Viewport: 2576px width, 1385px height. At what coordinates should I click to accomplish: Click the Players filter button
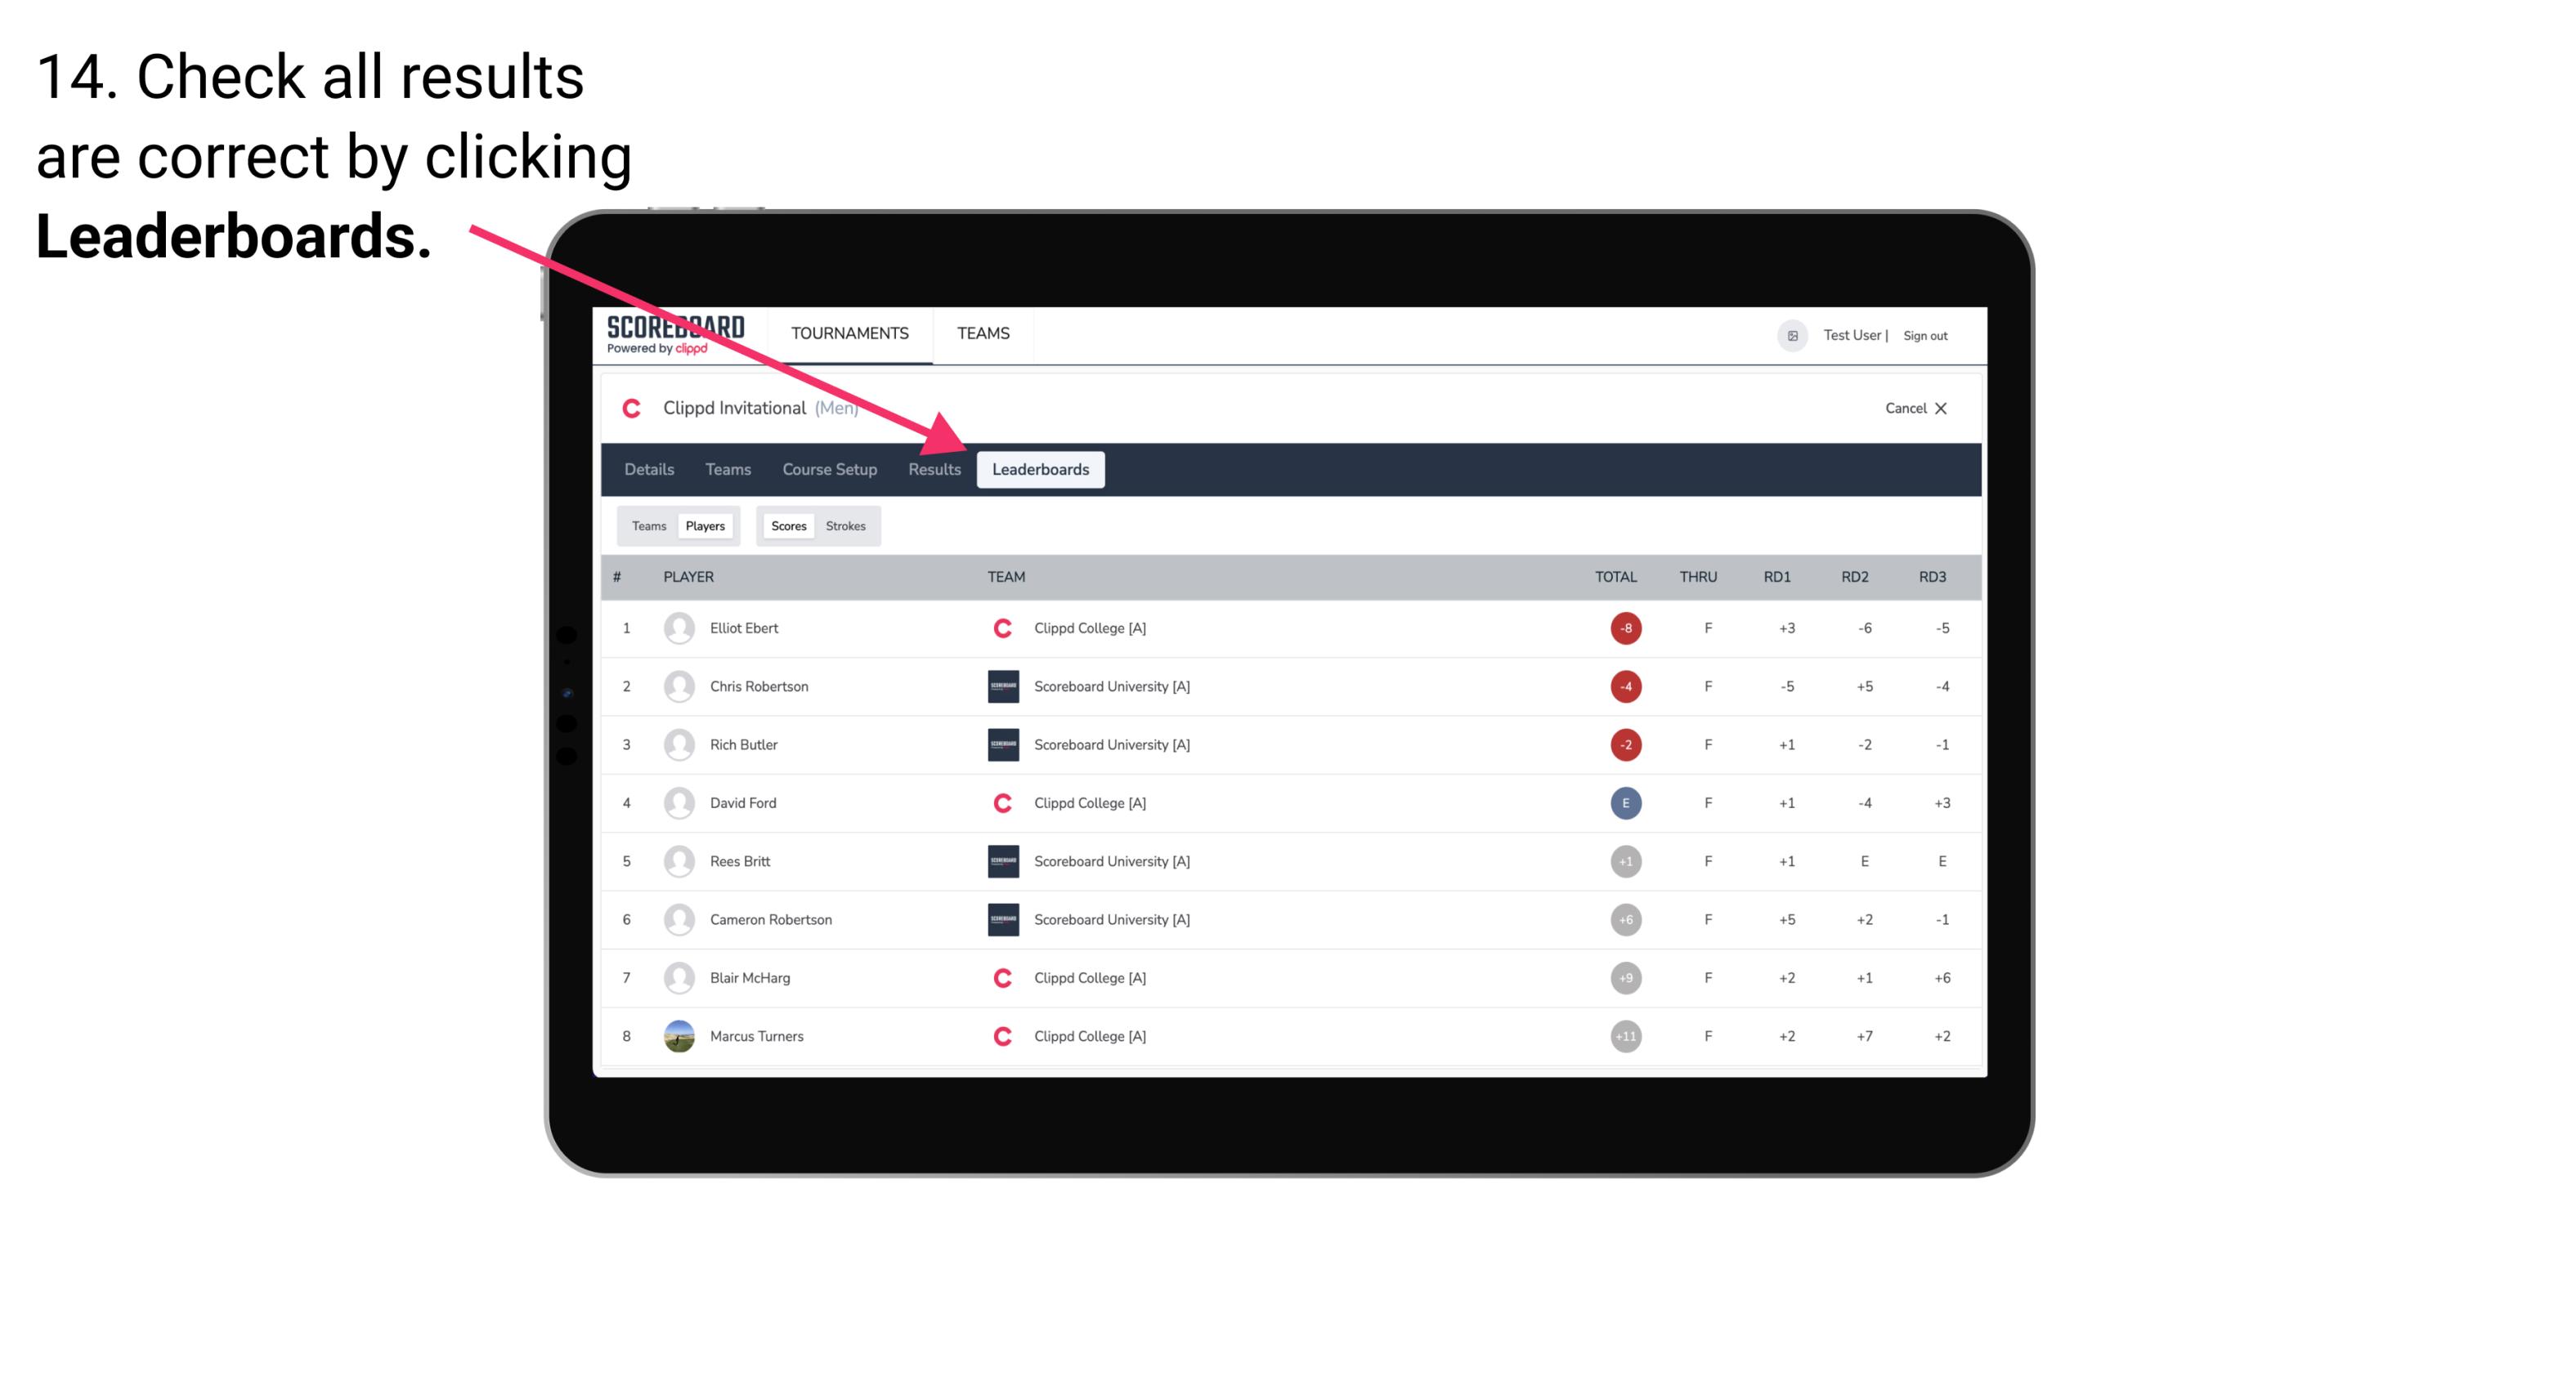point(705,525)
